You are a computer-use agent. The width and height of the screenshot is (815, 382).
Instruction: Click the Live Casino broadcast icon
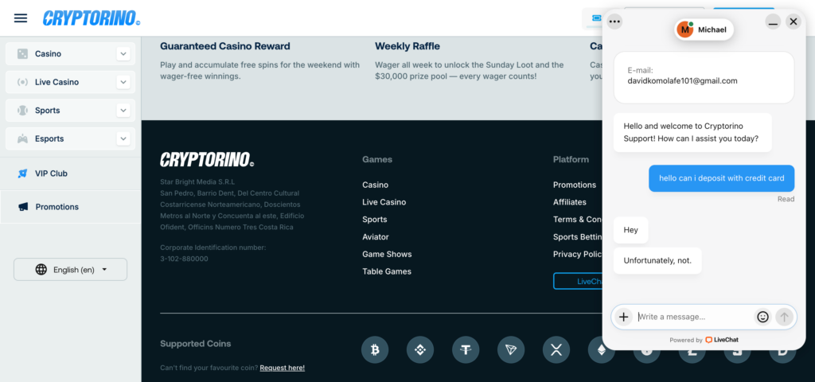tap(22, 82)
